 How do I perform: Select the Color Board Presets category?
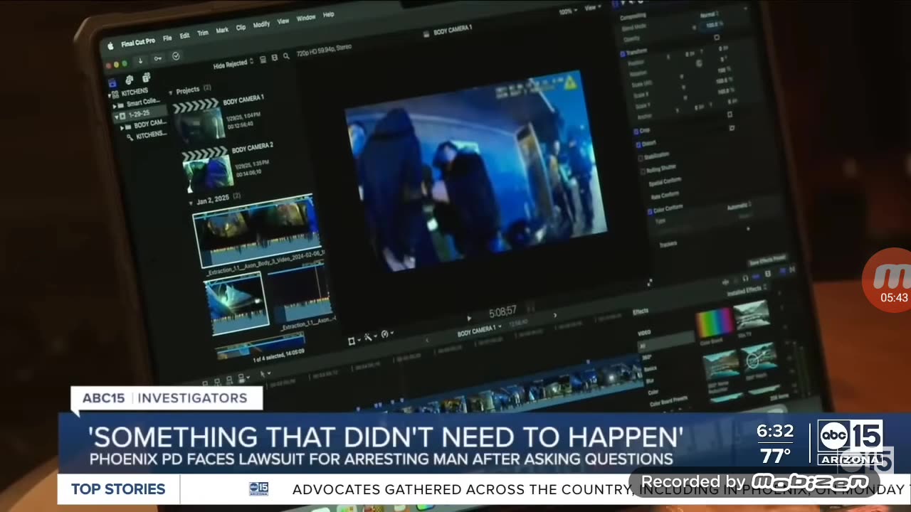(x=670, y=400)
